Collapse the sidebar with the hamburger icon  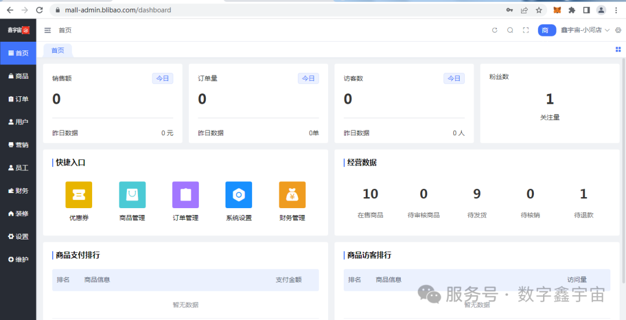pos(48,30)
